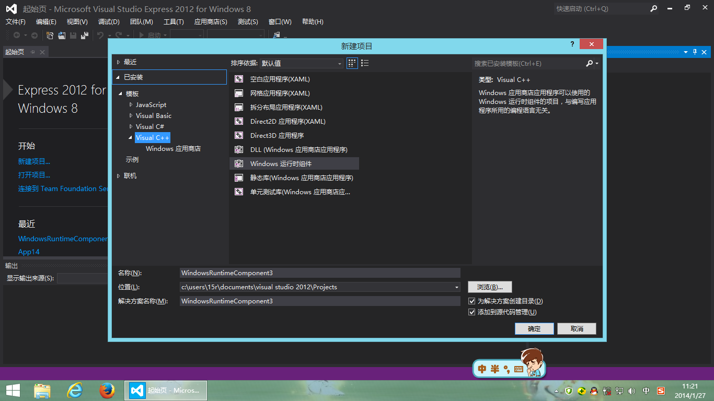
Task: Expand the JavaScript tree node
Action: coord(131,104)
